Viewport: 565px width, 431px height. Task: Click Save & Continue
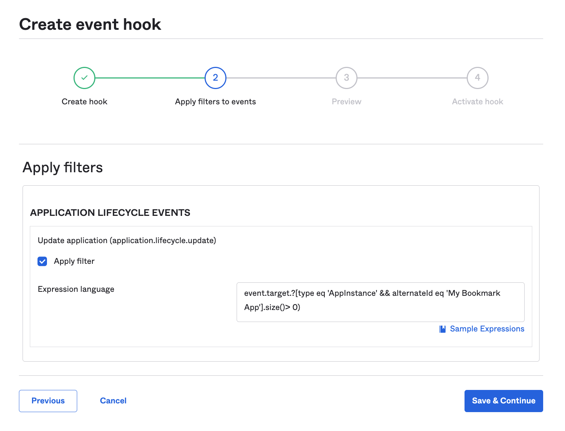[503, 401]
